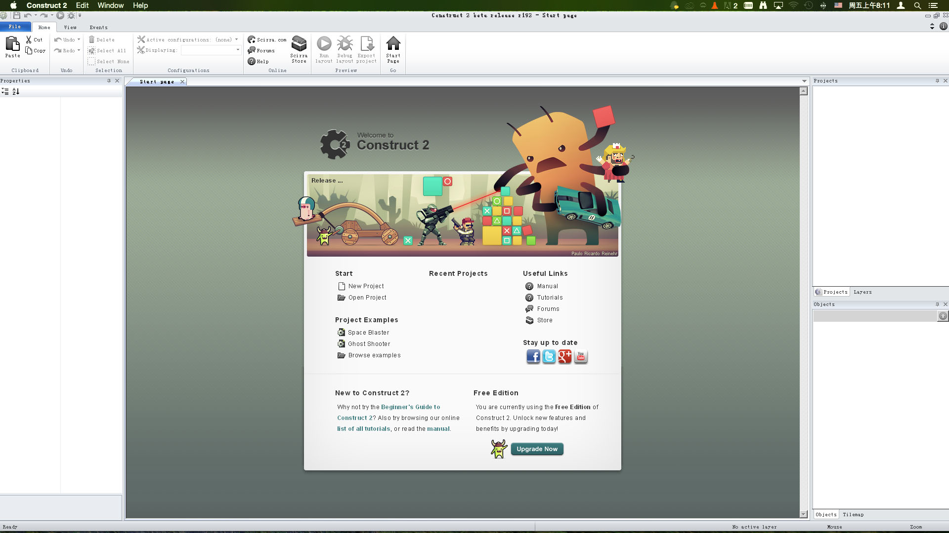Click the Start Page home icon
The image size is (949, 533).
[x=393, y=43]
